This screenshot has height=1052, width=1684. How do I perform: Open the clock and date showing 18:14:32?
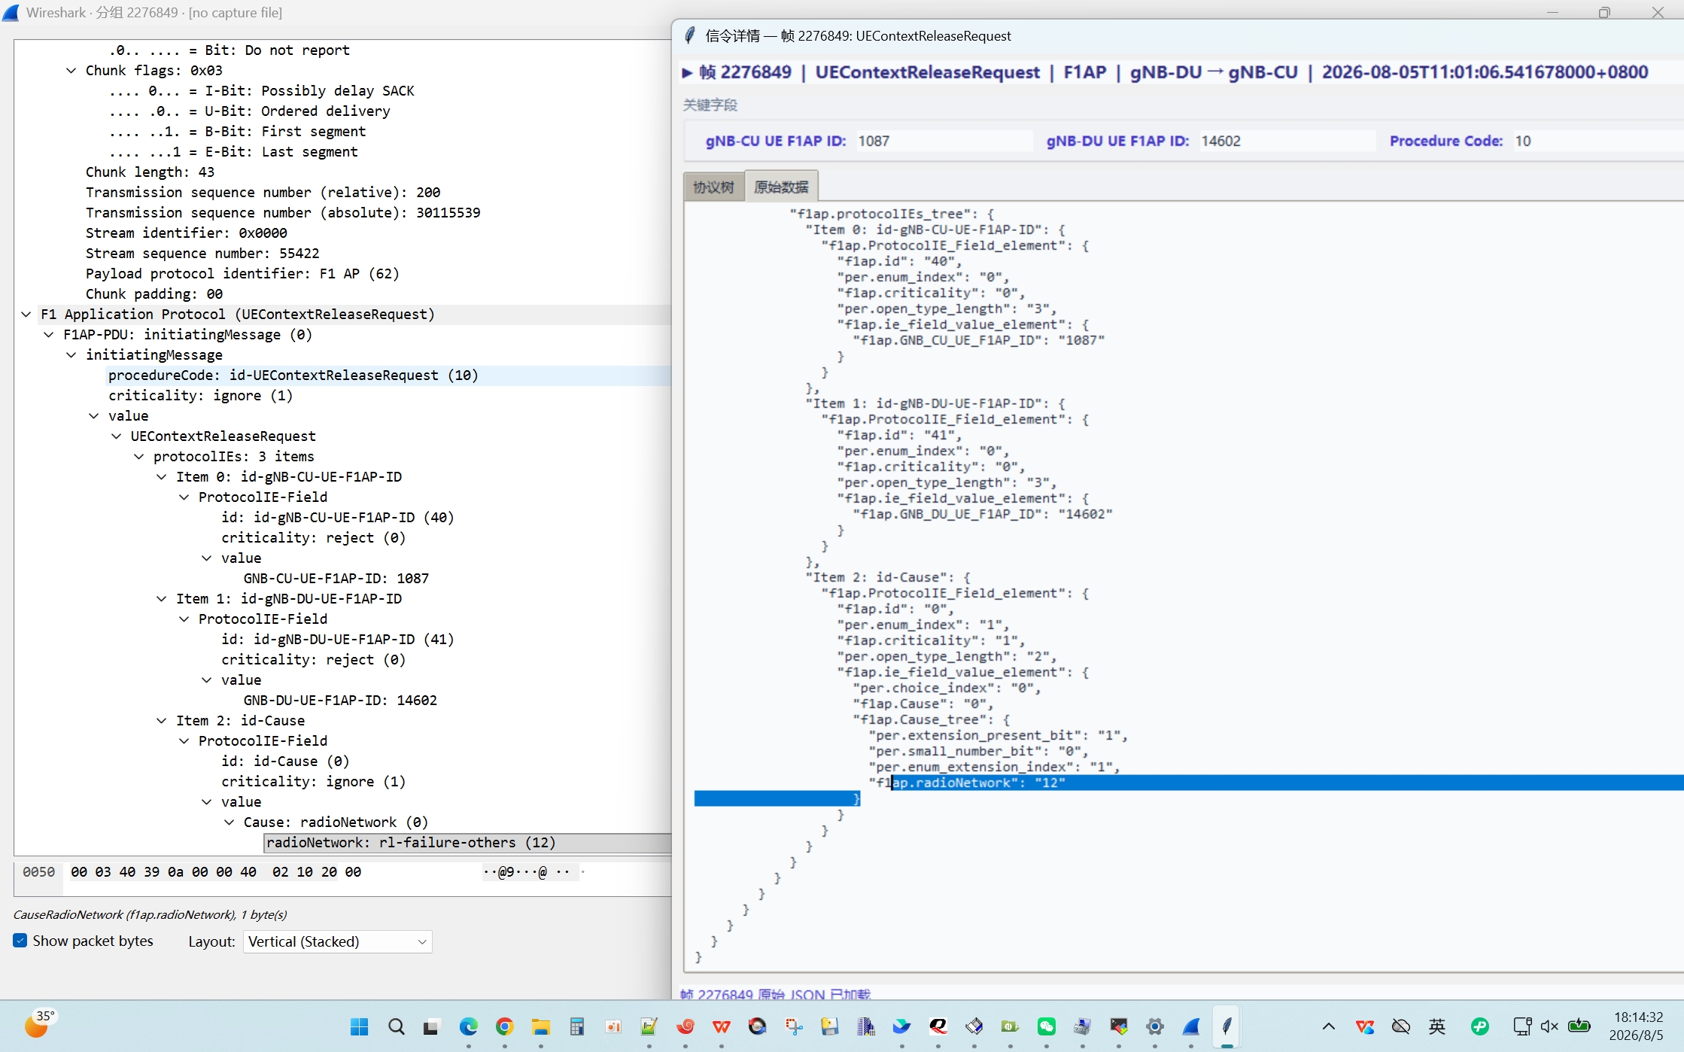pos(1638,1026)
